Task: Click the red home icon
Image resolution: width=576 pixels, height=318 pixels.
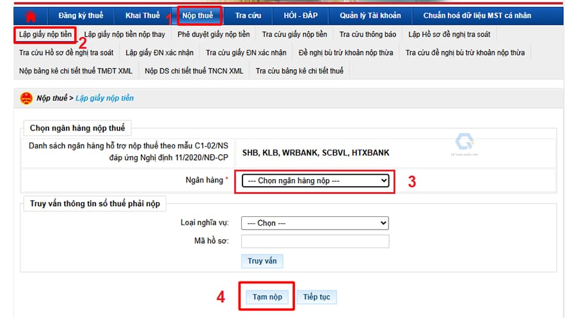Action: [x=30, y=15]
